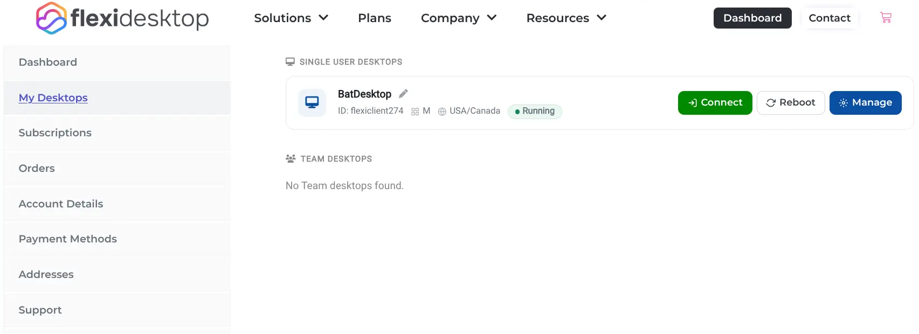Expand the Resources dropdown menu

(566, 18)
